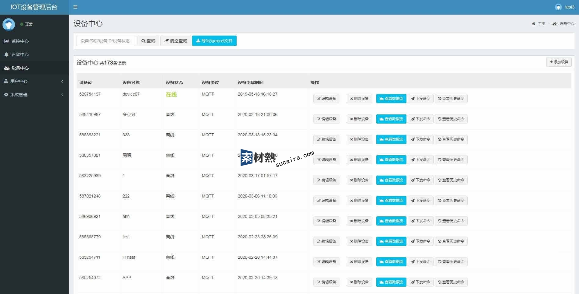Delete device 多少分
The image size is (579, 294).
point(359,119)
